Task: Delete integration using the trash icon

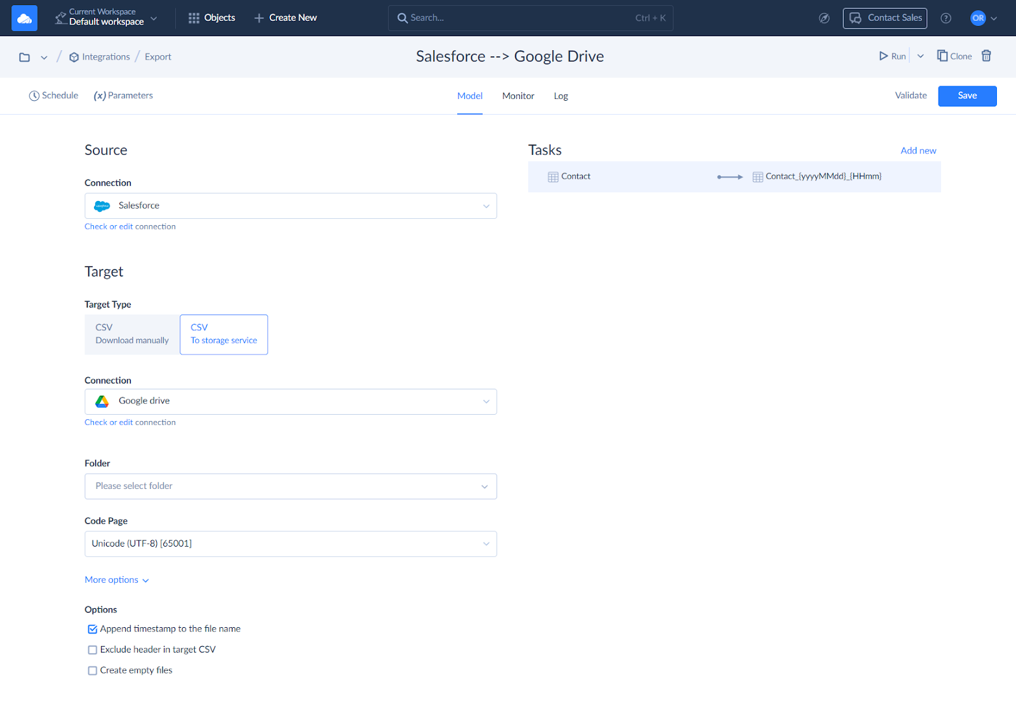Action: coord(986,56)
